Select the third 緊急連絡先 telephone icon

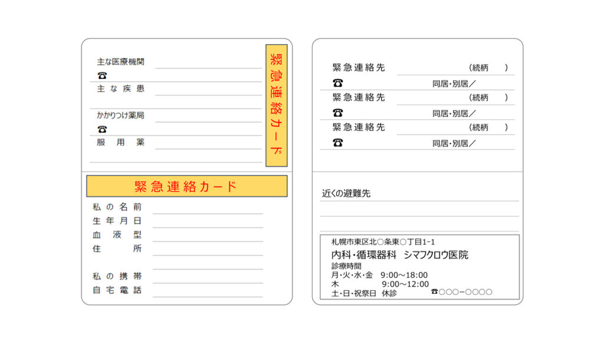click(x=337, y=142)
